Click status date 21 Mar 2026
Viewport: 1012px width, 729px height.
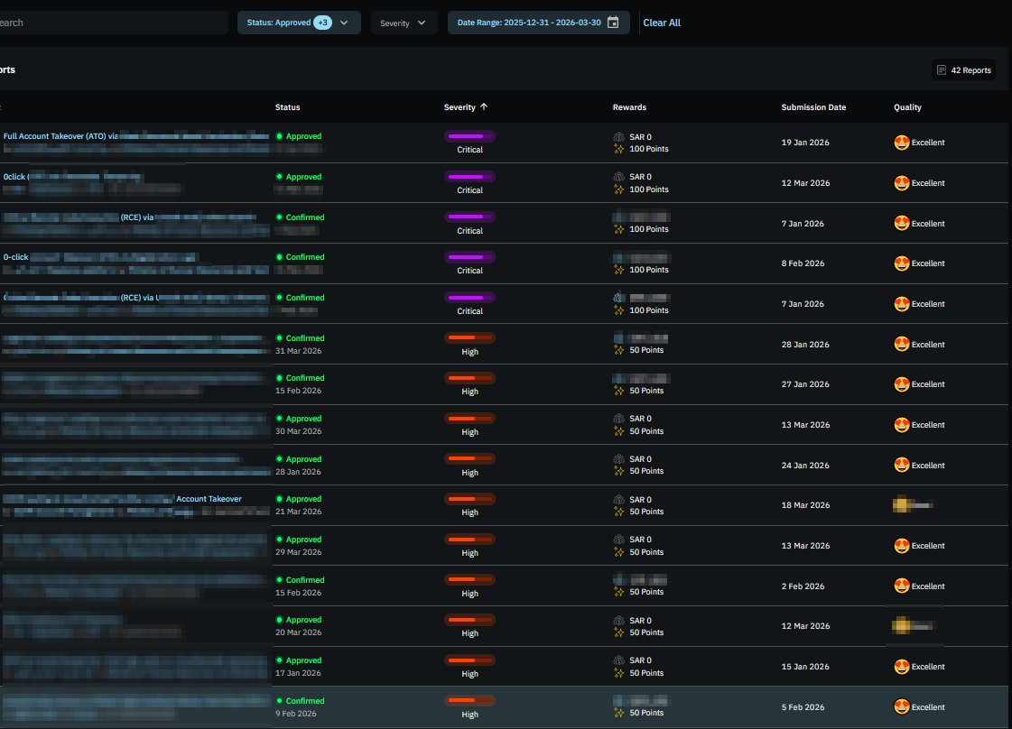click(298, 512)
